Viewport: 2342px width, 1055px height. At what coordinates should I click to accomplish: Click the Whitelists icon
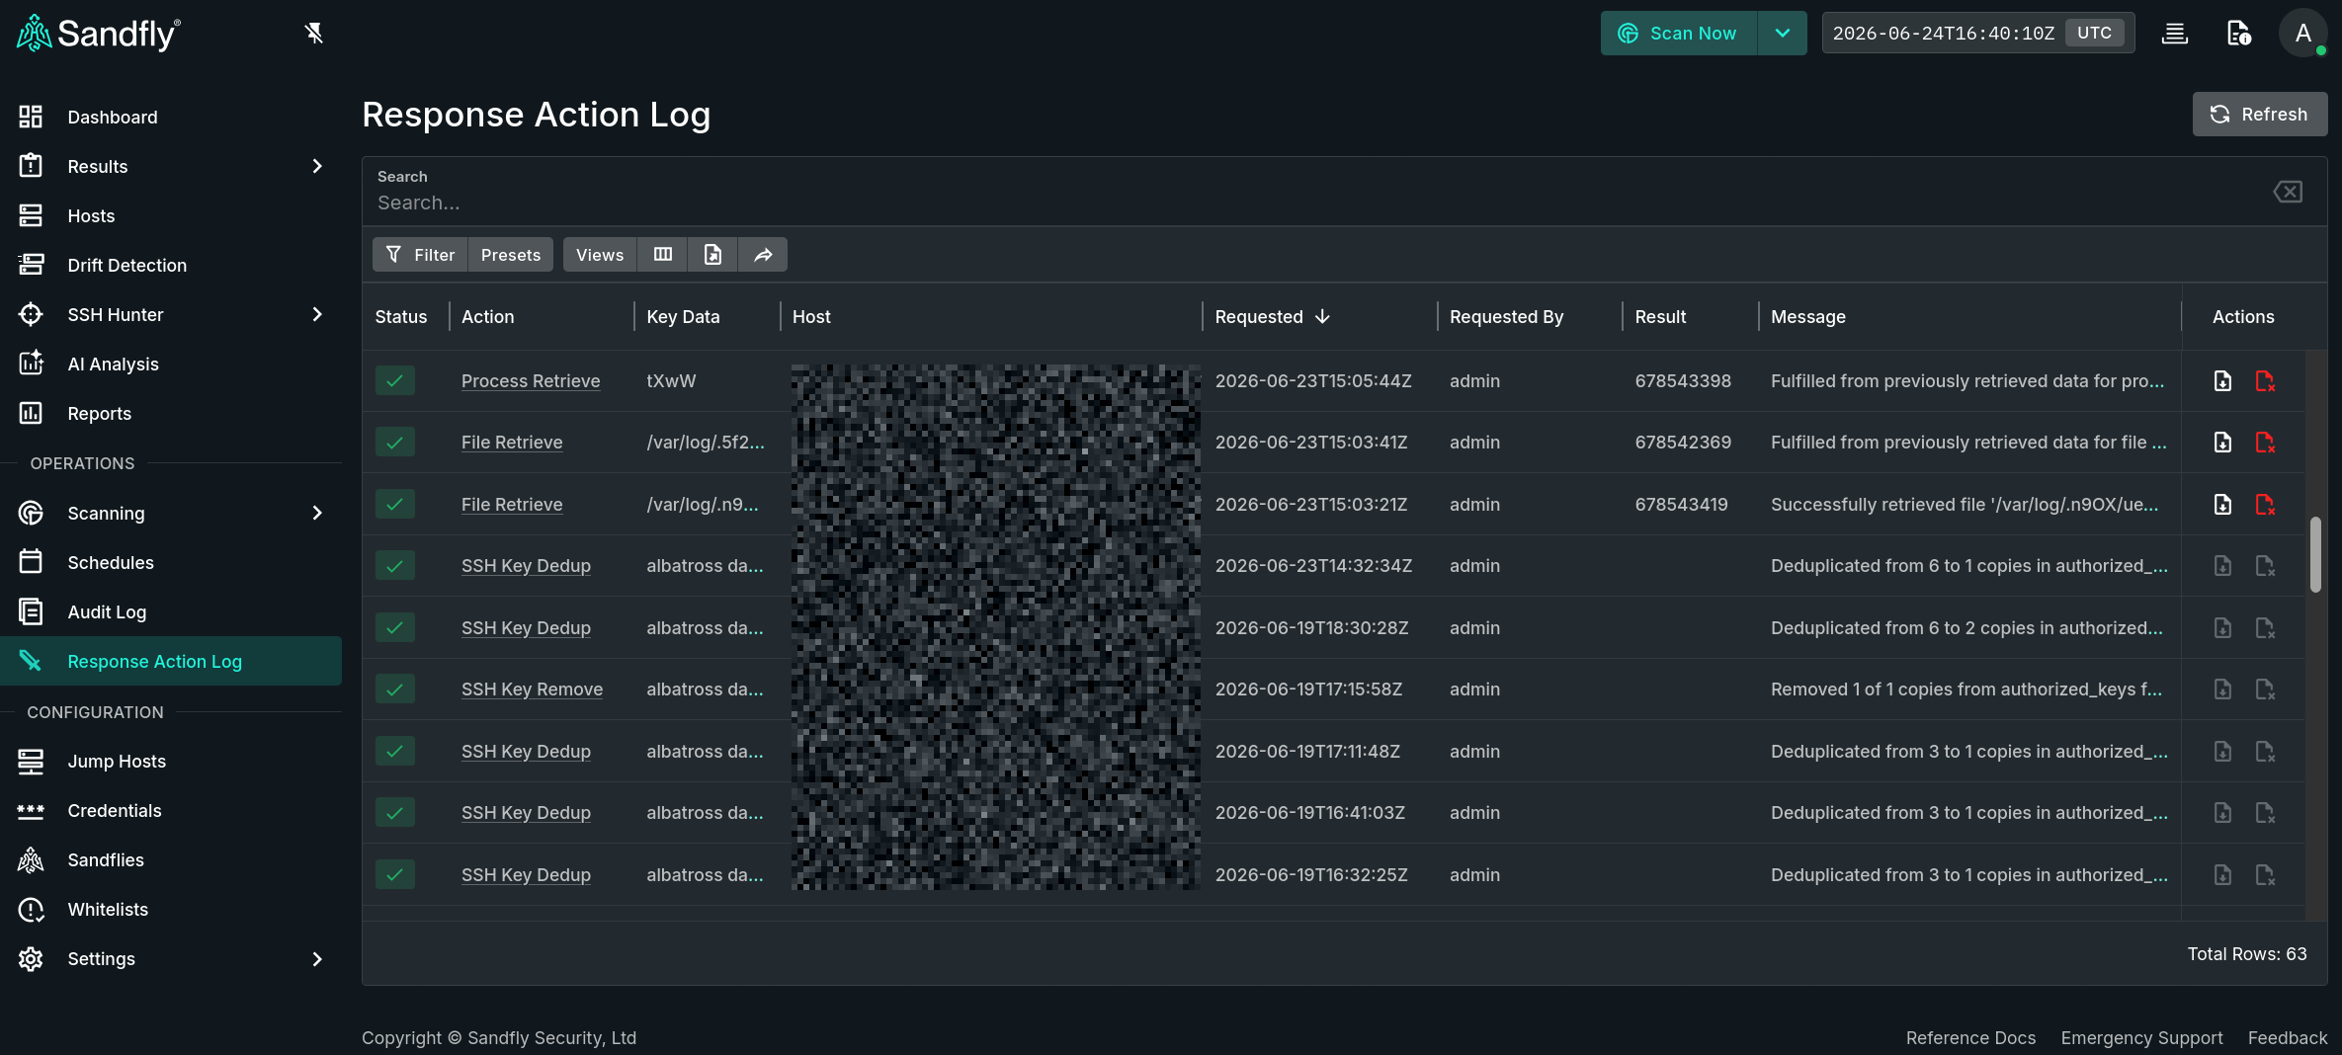[x=31, y=910]
